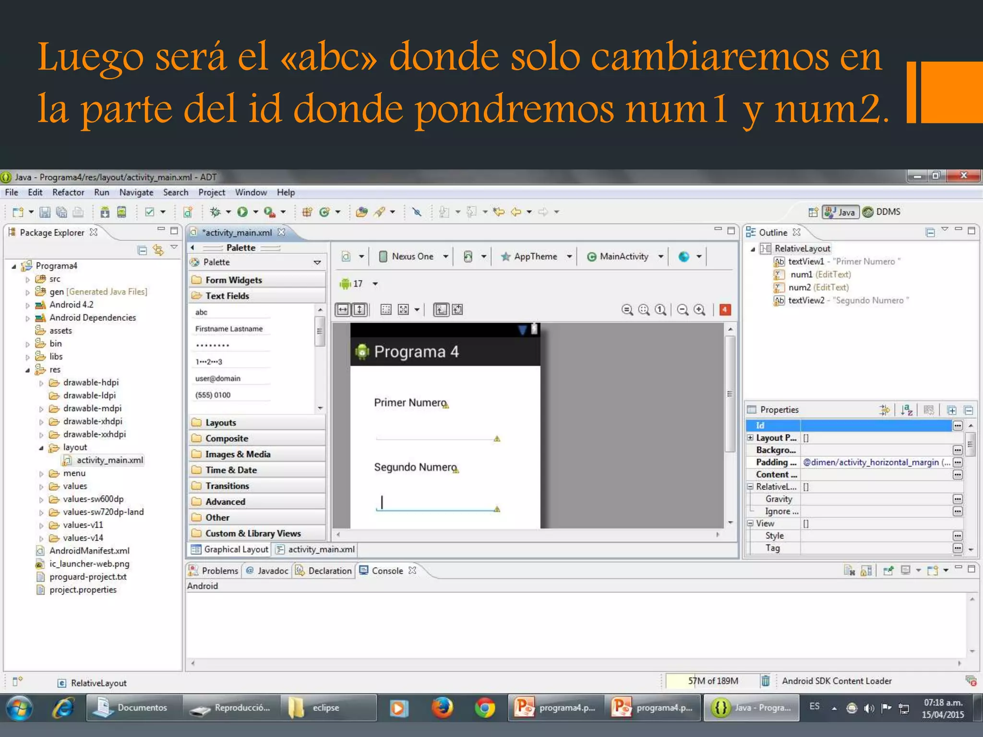The image size is (983, 737).
Task: Expand the src folder in Package Explorer
Action: [x=27, y=279]
